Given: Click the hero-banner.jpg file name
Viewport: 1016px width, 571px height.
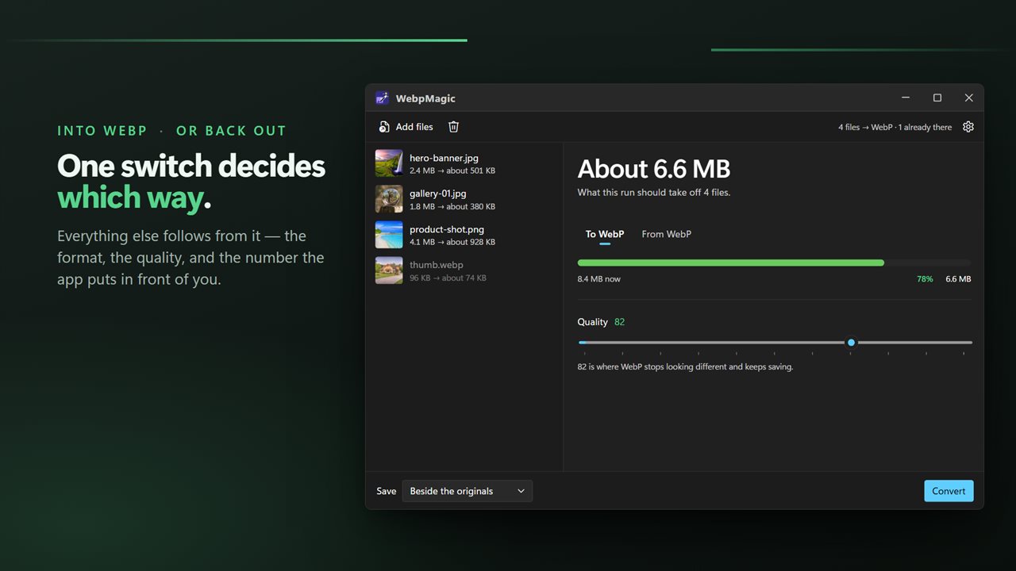Looking at the screenshot, I should click(444, 158).
